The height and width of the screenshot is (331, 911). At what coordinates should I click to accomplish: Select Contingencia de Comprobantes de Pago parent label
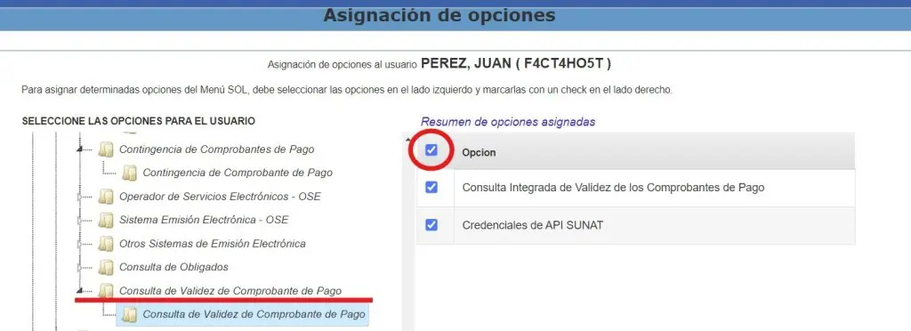coord(217,149)
